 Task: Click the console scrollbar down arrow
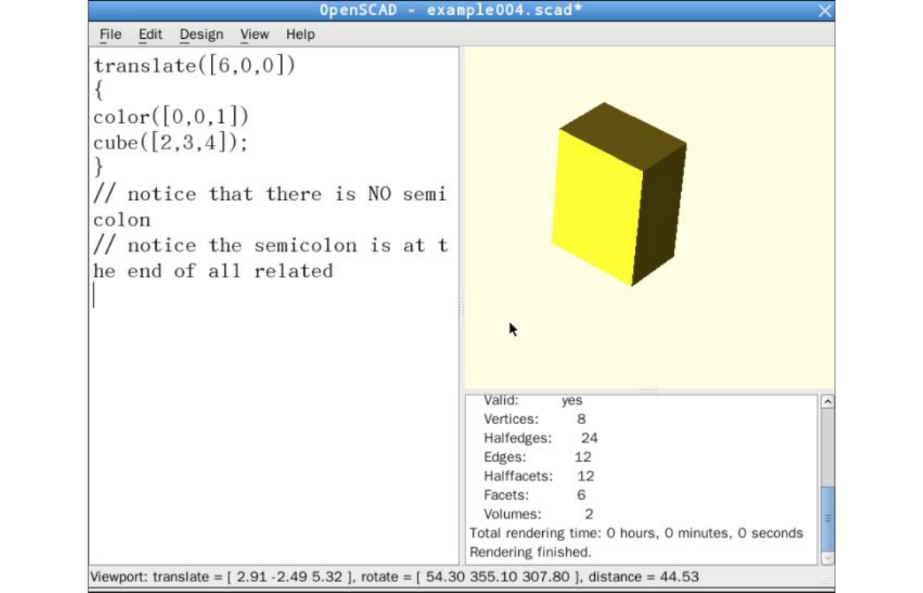(x=827, y=557)
